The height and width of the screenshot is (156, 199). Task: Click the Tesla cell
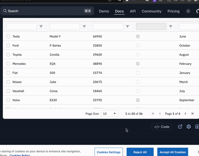(16, 36)
